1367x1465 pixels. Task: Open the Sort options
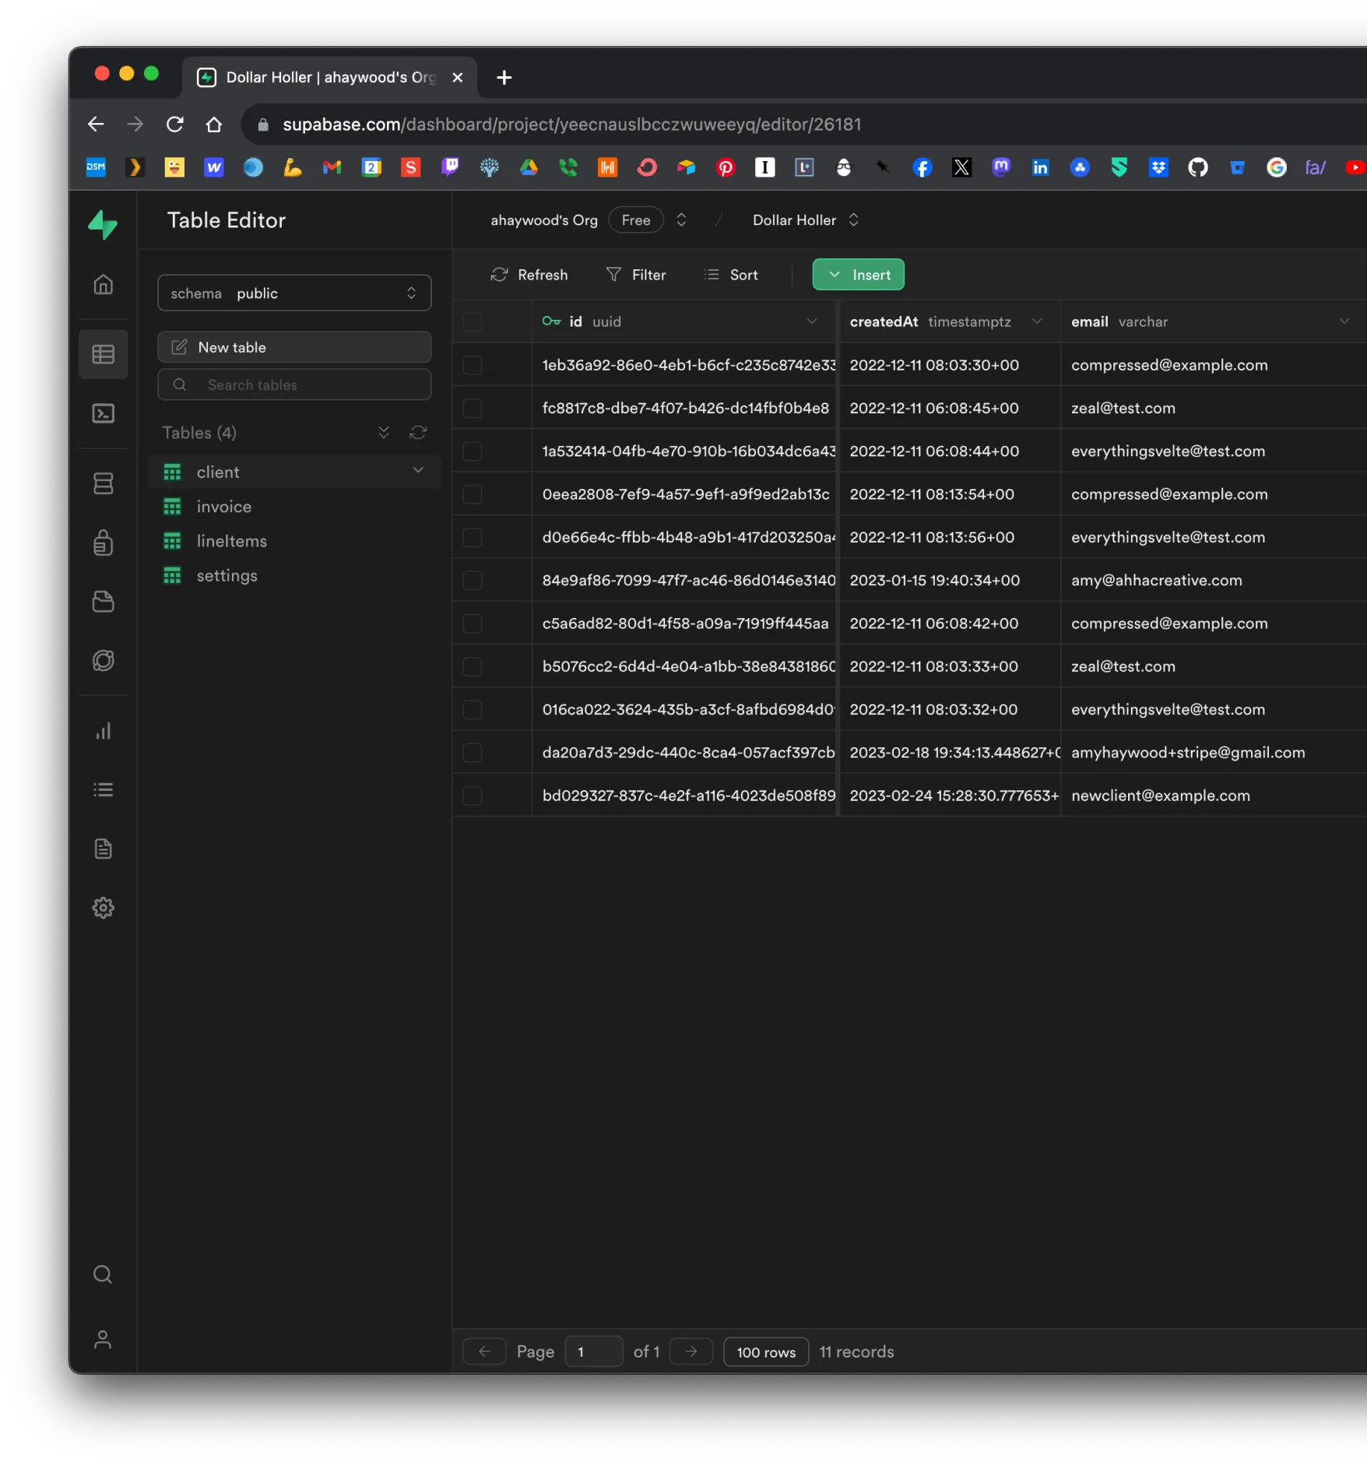click(731, 275)
